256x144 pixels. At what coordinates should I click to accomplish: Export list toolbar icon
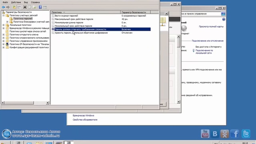(34, 7)
